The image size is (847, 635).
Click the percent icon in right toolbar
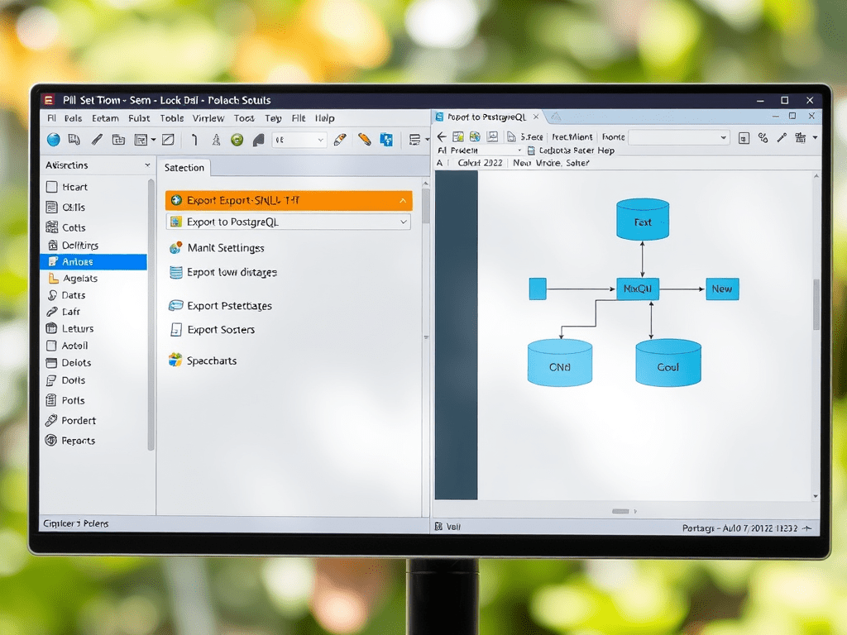click(x=763, y=137)
